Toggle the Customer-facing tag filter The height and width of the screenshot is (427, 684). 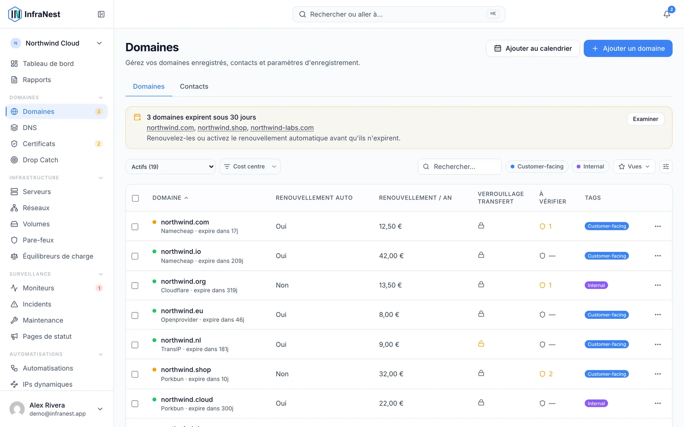pos(537,166)
